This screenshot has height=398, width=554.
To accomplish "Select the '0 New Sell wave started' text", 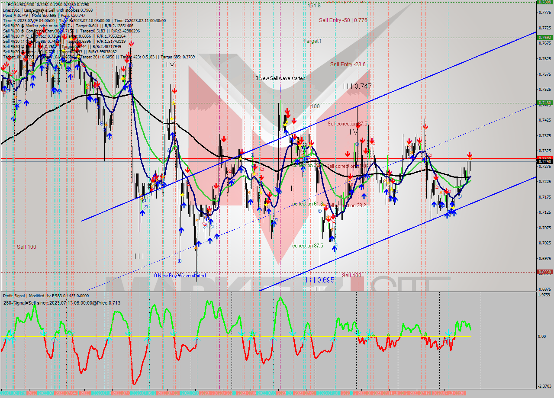I will click(280, 78).
